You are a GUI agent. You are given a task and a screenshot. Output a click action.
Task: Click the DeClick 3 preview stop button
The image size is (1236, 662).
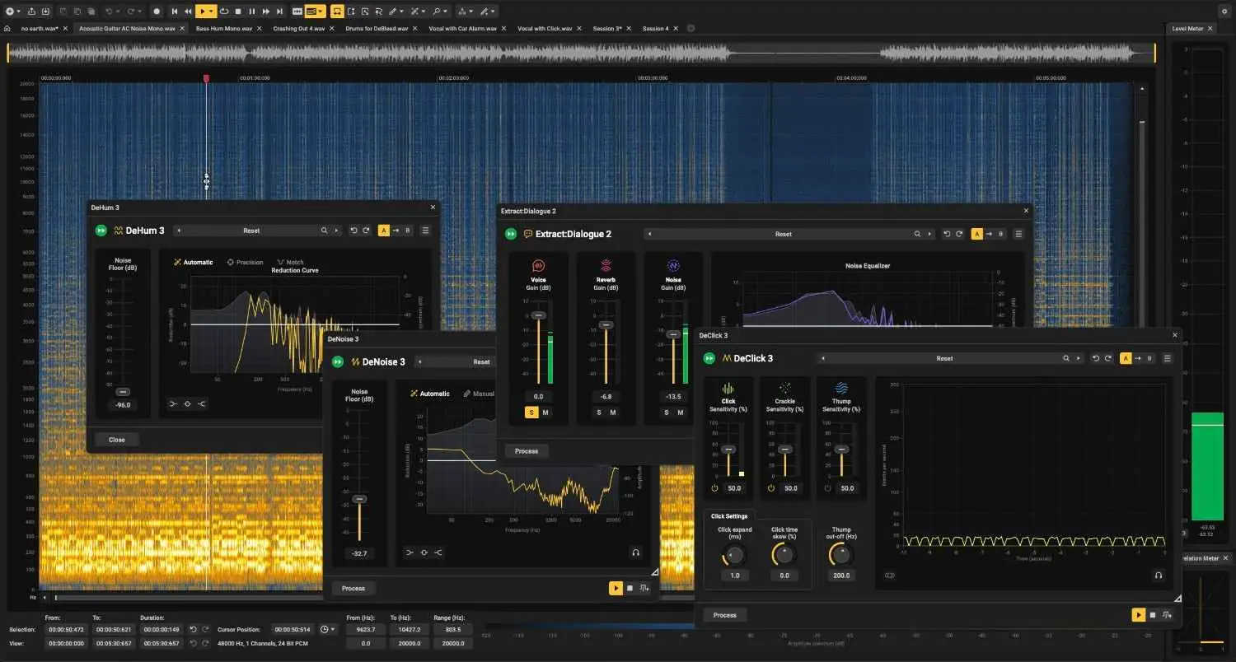(x=1153, y=615)
